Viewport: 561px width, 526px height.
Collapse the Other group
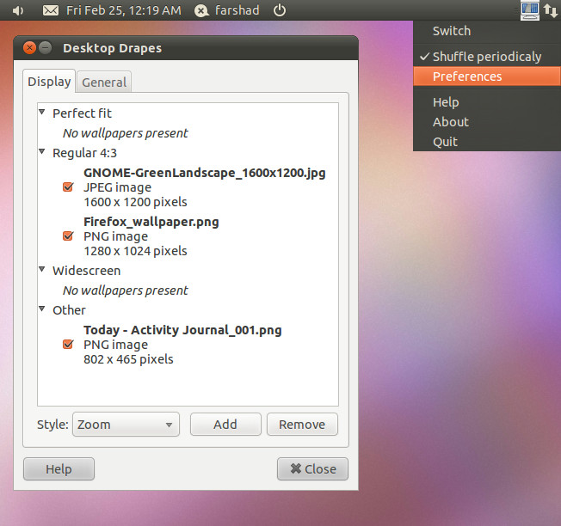(42, 309)
